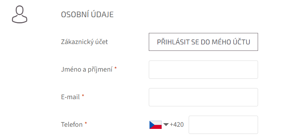285x140 pixels.
Task: Click the 'Jméno a příjmení' label text
Action: 87,69
